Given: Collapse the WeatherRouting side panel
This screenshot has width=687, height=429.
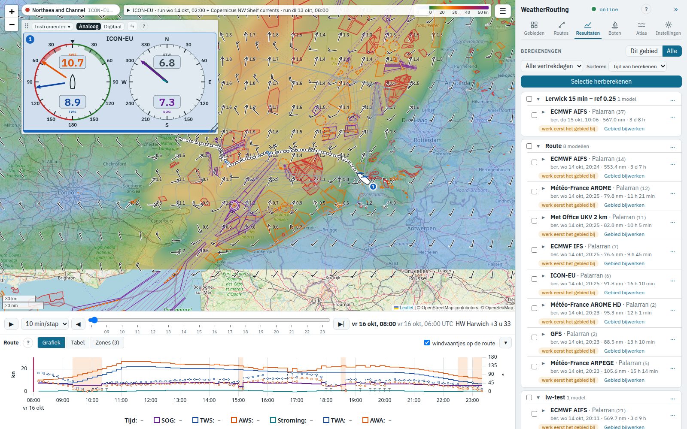Looking at the screenshot, I should 676,9.
